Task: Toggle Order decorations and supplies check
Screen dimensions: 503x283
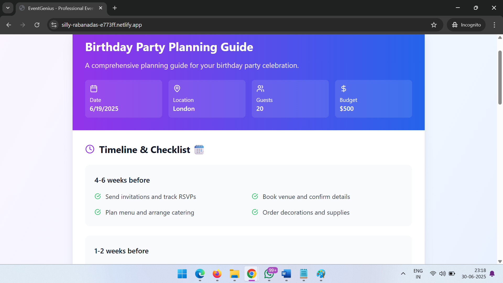Action: (x=255, y=212)
